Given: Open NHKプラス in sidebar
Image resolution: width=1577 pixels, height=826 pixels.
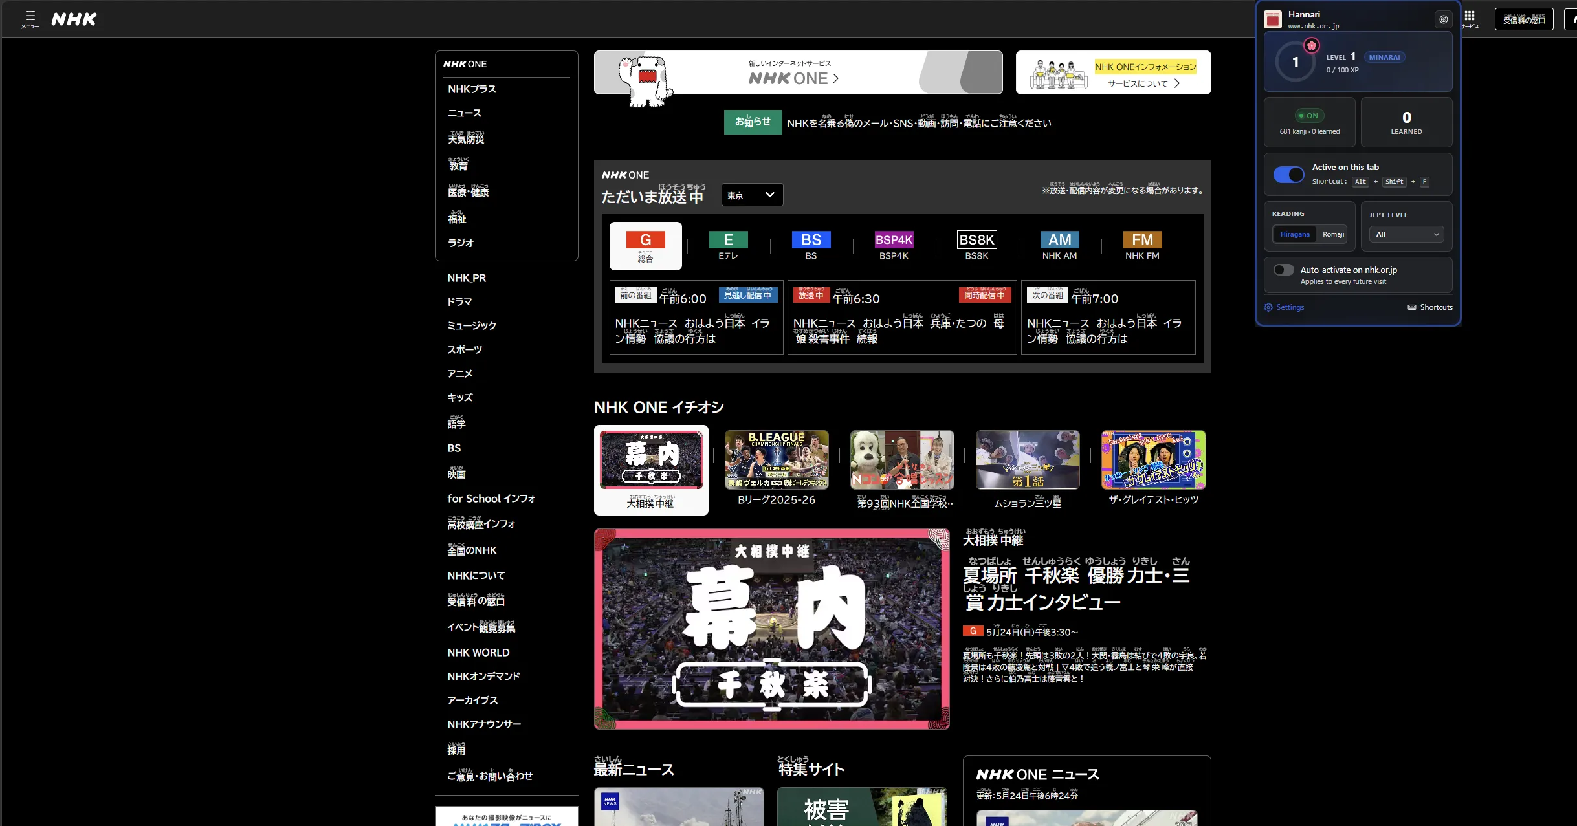Looking at the screenshot, I should tap(472, 89).
